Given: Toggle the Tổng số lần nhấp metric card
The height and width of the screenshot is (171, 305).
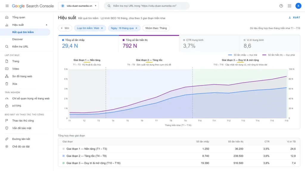Looking at the screenshot, I should (x=88, y=44).
